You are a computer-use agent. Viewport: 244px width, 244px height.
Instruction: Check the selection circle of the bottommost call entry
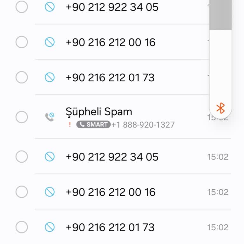point(22,227)
